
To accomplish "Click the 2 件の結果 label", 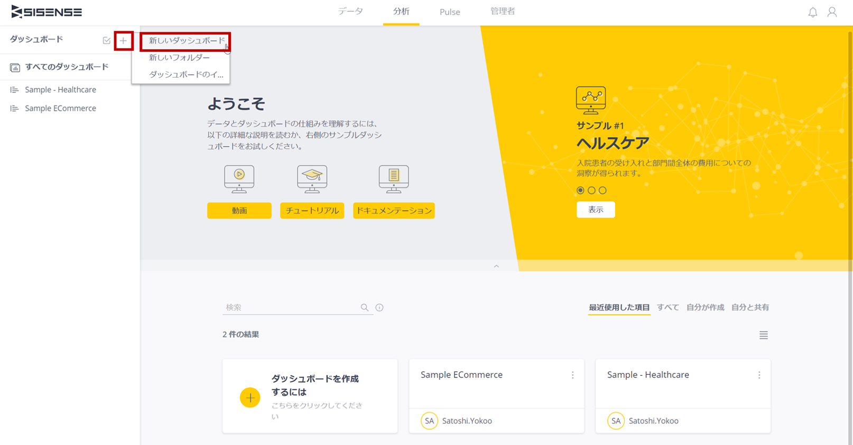I will tap(240, 335).
